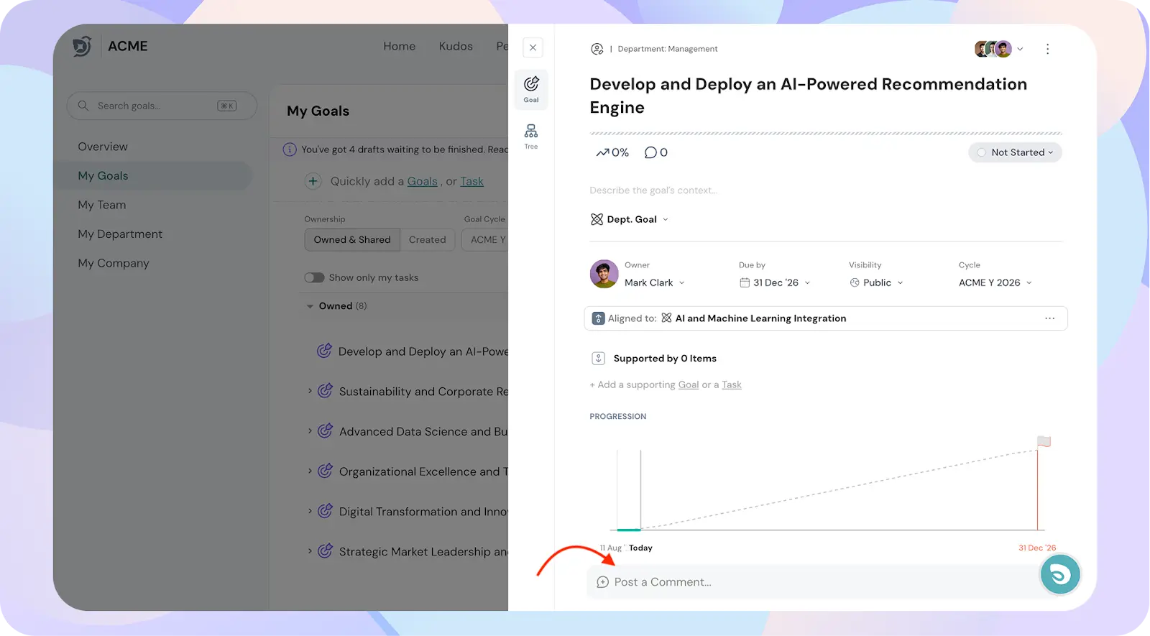Change the Visibility Public dropdown
The height and width of the screenshot is (636, 1150).
tap(876, 282)
